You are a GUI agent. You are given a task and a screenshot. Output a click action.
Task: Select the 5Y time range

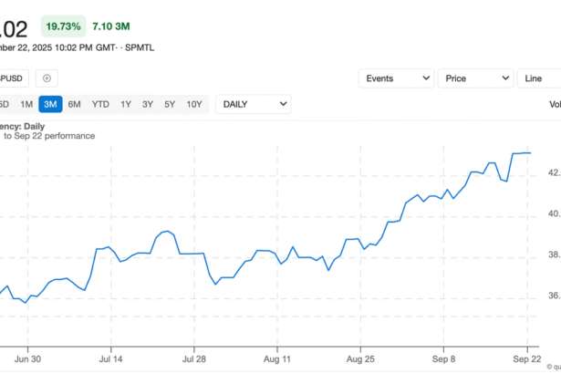pyautogui.click(x=170, y=104)
